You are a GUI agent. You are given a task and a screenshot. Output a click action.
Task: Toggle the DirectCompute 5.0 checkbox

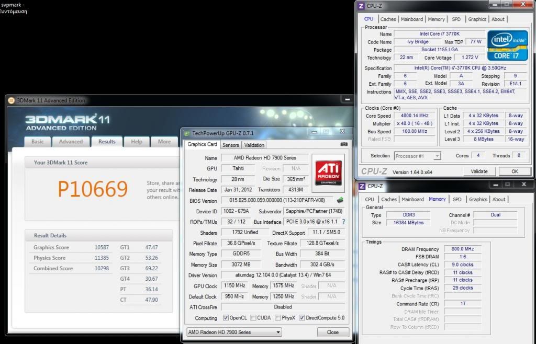pos(301,318)
